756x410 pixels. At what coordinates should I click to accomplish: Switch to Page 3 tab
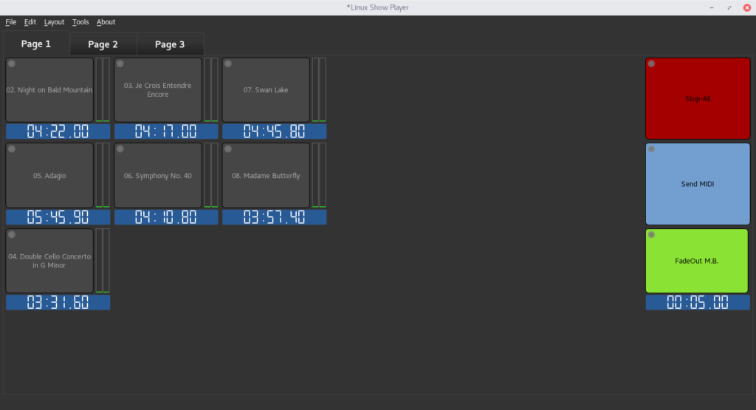(170, 44)
